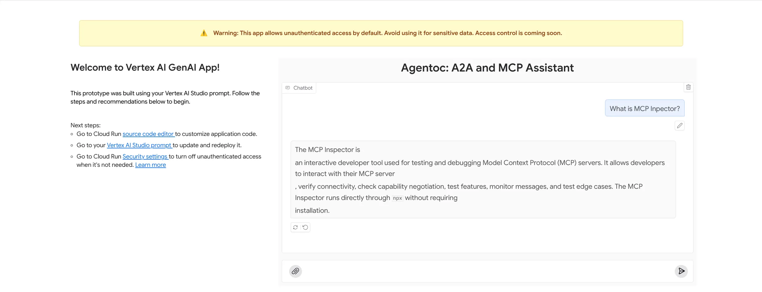Edit the 'What is MCP Inpector?' message
This screenshot has height=292, width=762.
pos(680,125)
